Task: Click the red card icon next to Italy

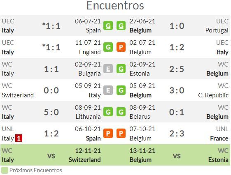Action: (x=19, y=138)
